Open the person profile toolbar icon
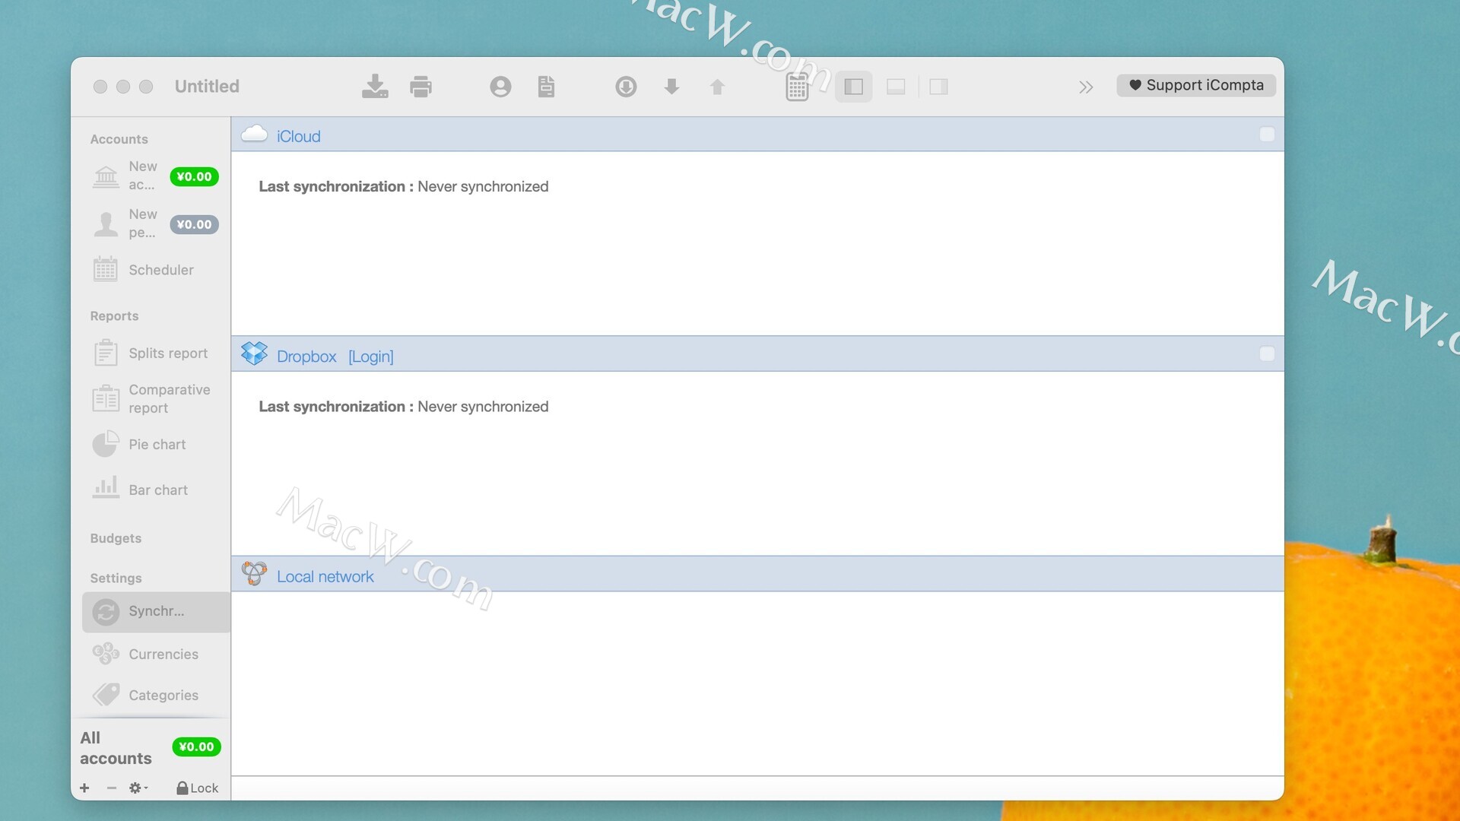 (500, 87)
